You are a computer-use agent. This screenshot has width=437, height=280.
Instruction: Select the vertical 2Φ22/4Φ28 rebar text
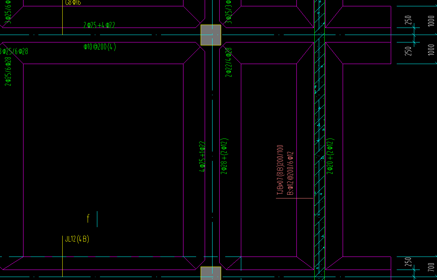point(229,62)
